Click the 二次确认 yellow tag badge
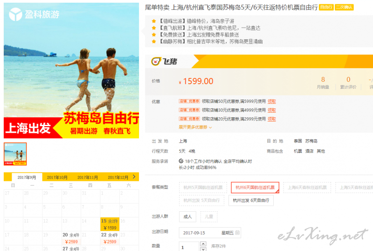Screen dimensions: 373x251 coord(344,7)
